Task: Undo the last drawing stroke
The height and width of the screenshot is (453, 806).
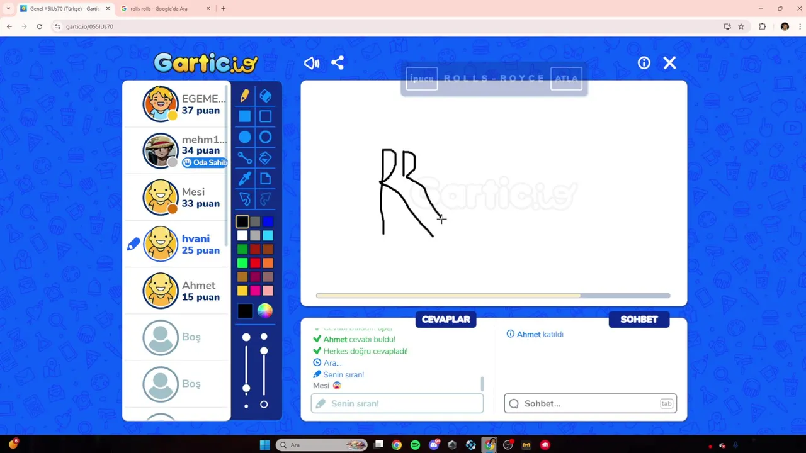Action: 244,199
